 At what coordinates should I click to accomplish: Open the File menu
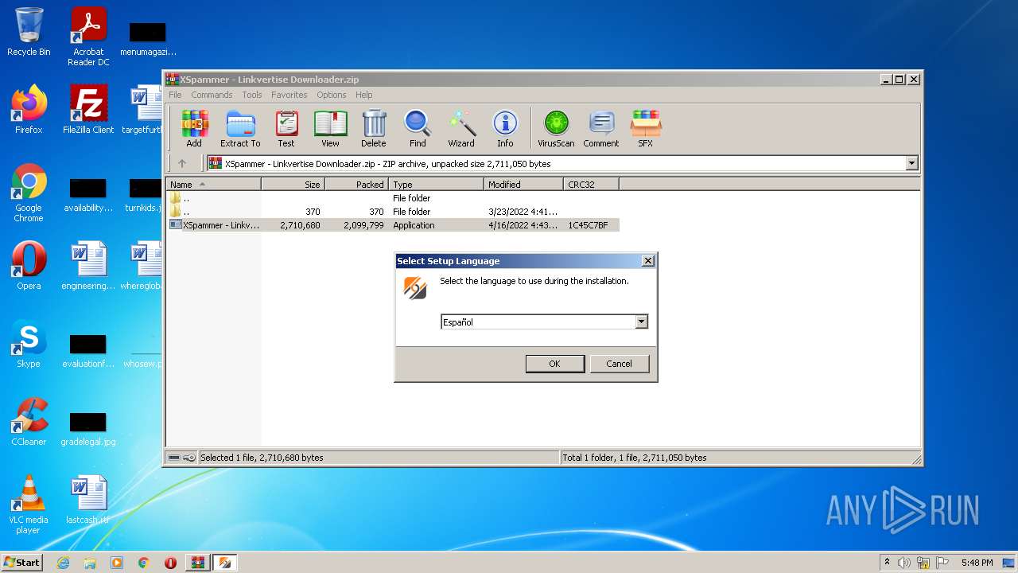(175, 95)
